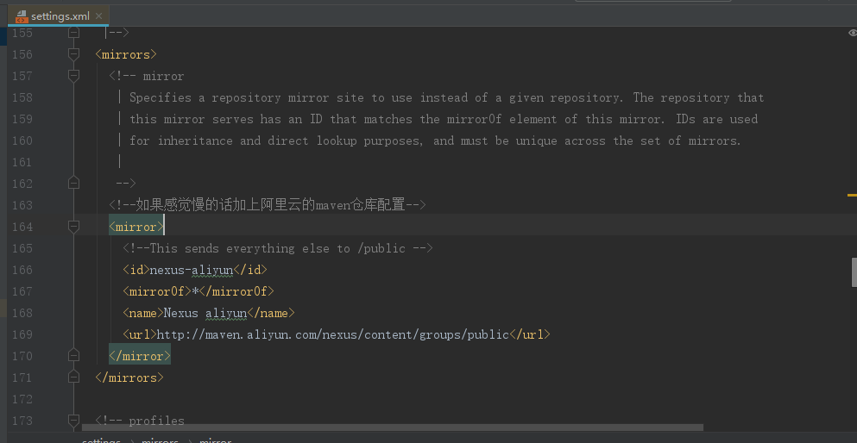
Task: Click the </mirrors> closing tag
Action: point(129,377)
